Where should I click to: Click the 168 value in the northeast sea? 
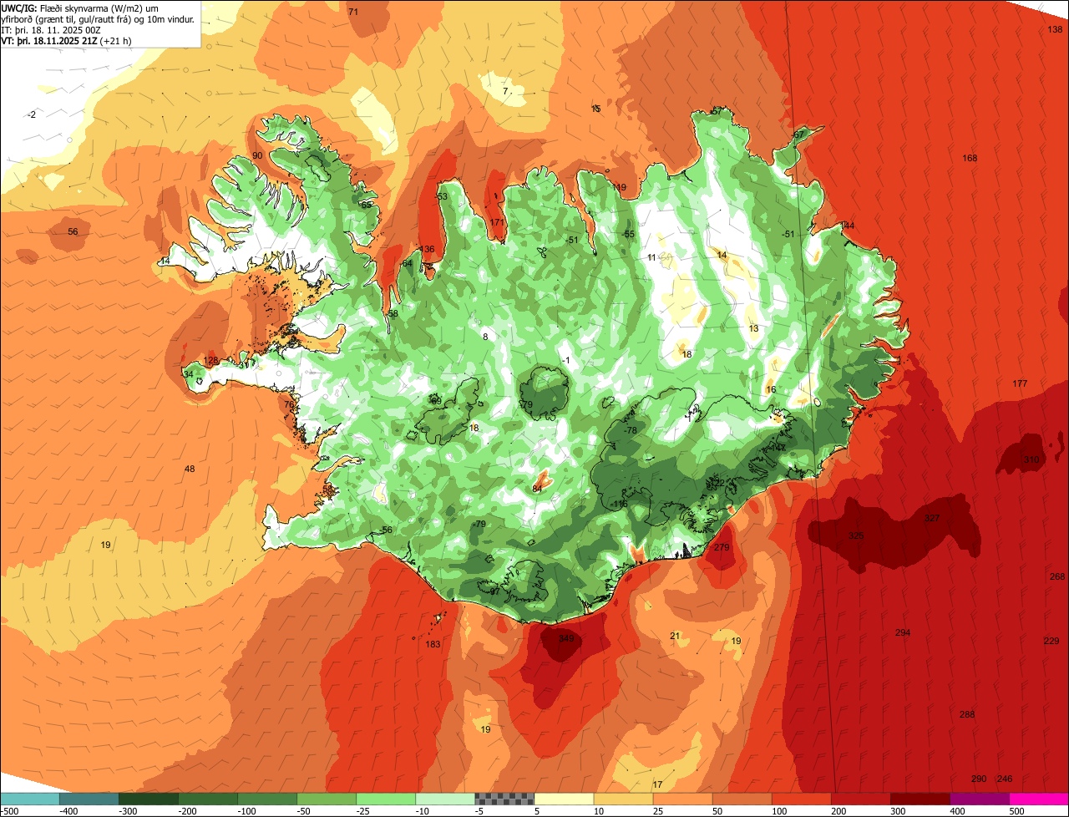click(970, 159)
